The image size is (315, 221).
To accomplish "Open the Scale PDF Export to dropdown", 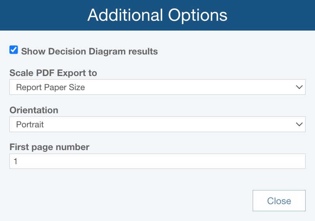I will [x=157, y=87].
